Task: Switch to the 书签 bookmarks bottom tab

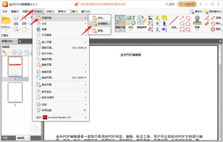Action: (x=5, y=138)
